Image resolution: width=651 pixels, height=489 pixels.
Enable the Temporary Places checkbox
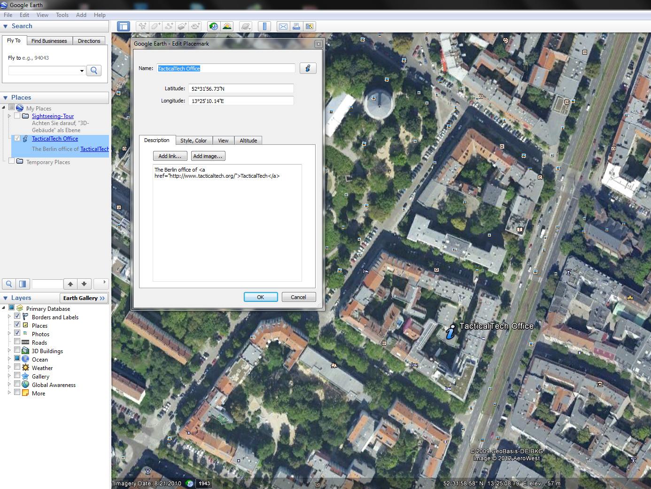(x=12, y=161)
